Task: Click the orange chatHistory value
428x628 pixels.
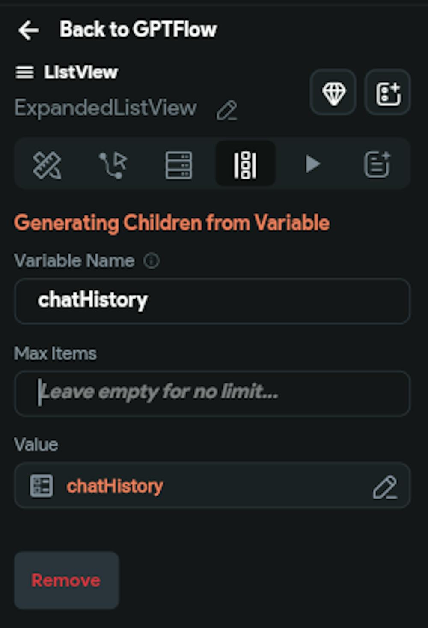Action: pyautogui.click(x=115, y=486)
